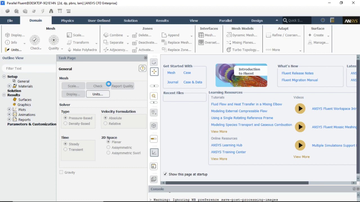Collapse the Setup tree node
360x202 pixels.
[x=4, y=77]
